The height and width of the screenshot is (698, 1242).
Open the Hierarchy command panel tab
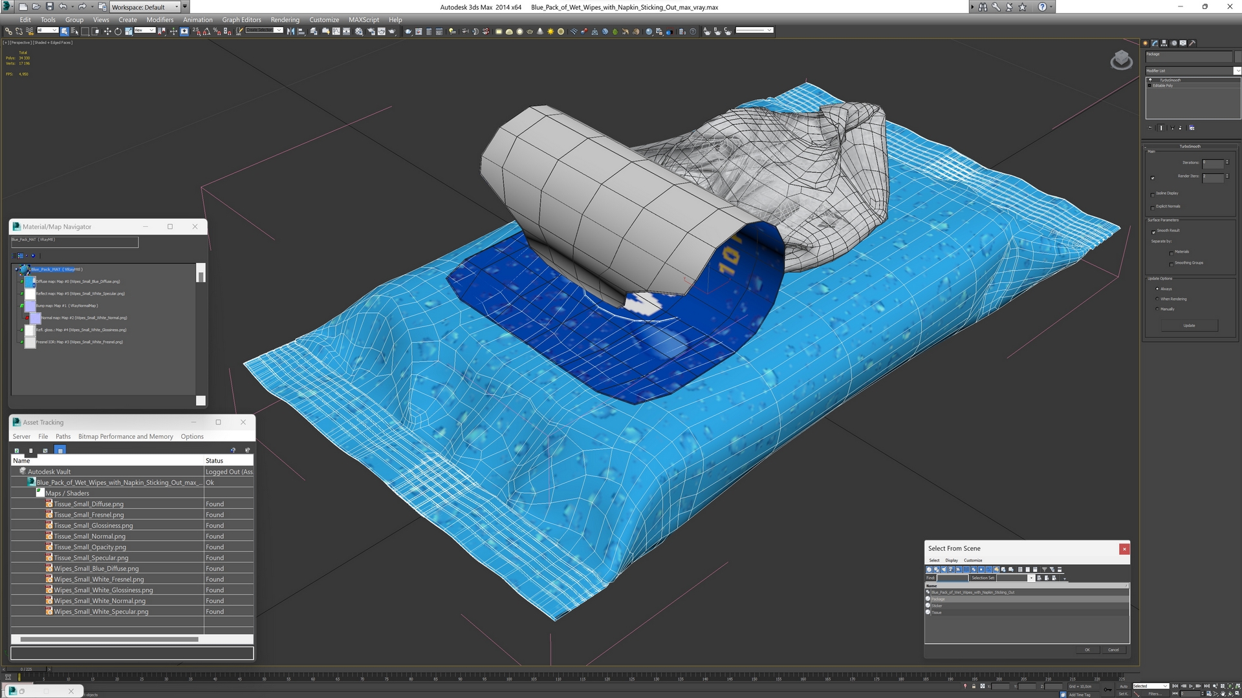click(1164, 43)
